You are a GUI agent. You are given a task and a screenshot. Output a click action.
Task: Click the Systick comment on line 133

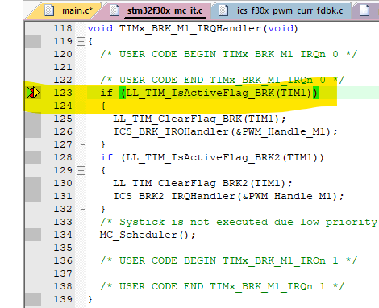pyautogui.click(x=239, y=222)
